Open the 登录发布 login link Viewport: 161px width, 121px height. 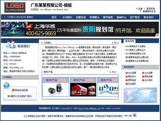pos(151,9)
